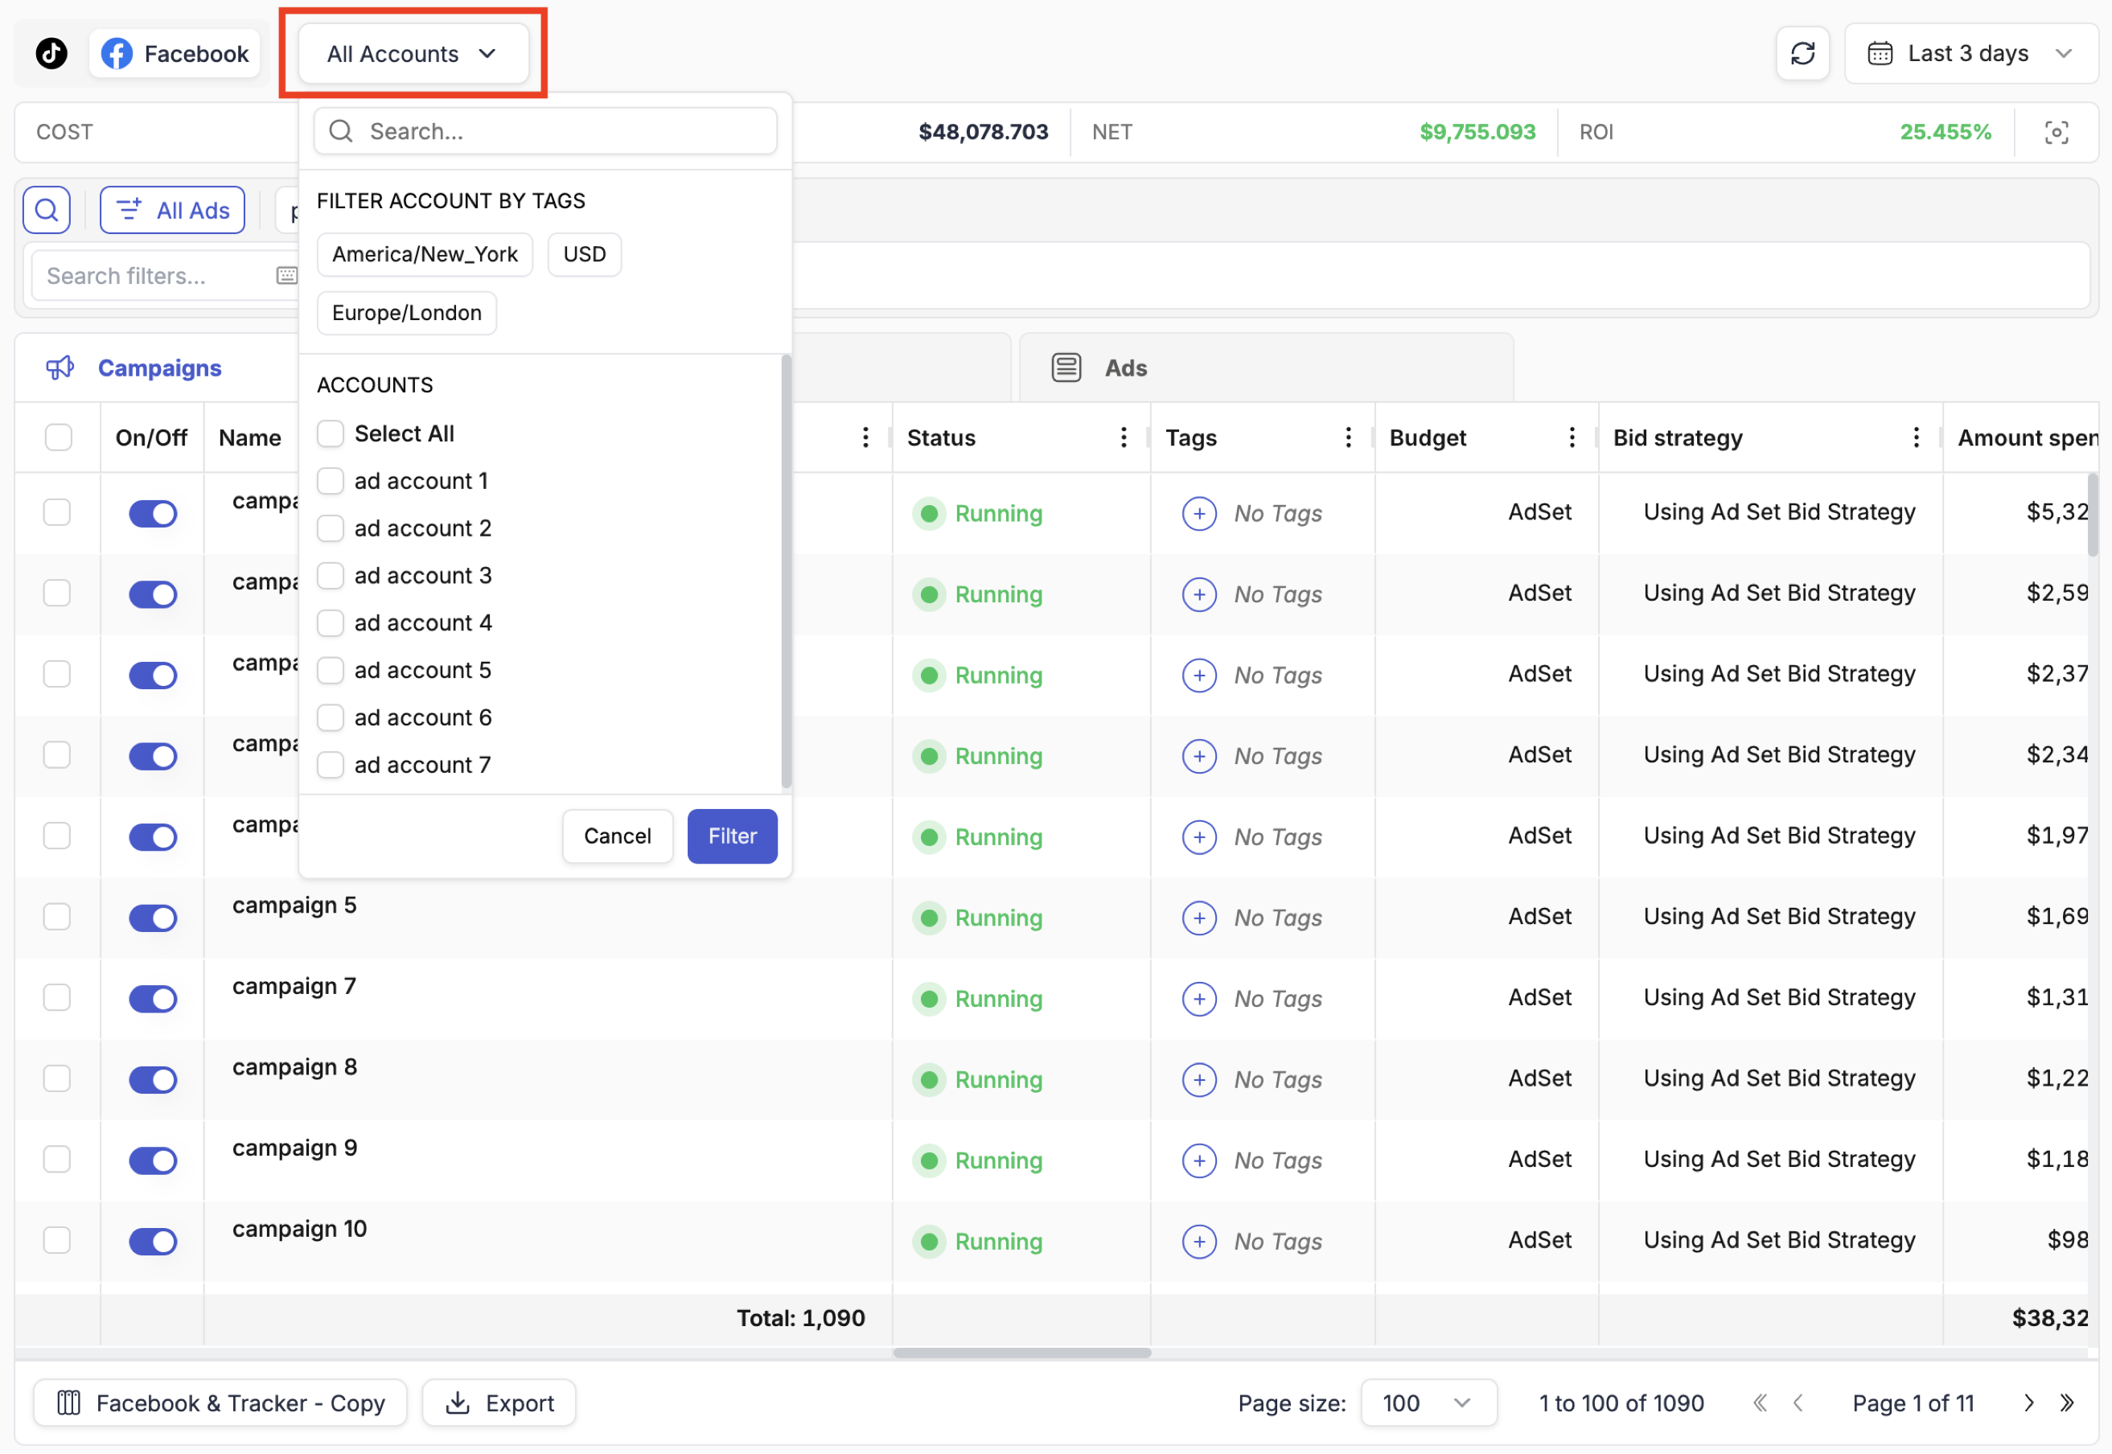Viewport: 2112px width, 1454px height.
Task: Go to the last page arrow
Action: pos(2066,1403)
